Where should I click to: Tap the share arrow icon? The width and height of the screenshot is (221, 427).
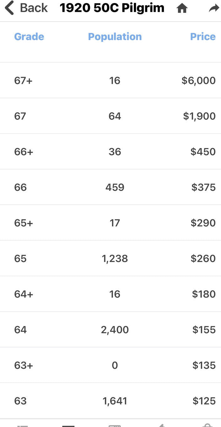tap(214, 8)
